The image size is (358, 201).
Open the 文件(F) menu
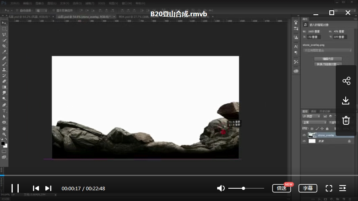(x=14, y=3)
